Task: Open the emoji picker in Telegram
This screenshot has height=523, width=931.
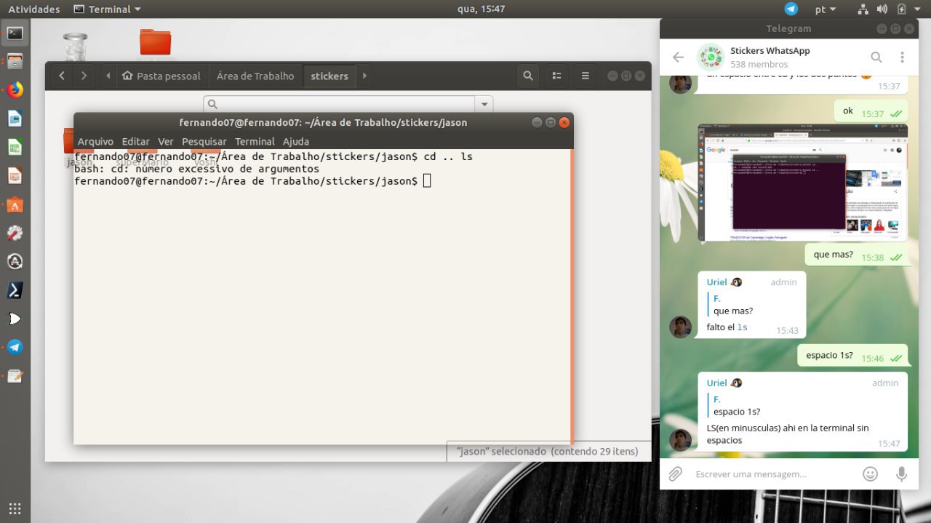Action: pyautogui.click(x=870, y=474)
